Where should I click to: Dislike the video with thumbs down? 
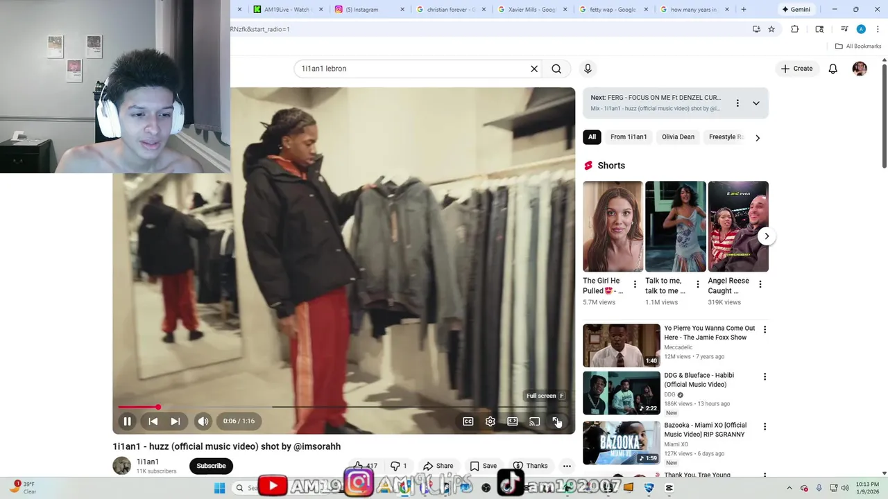pyautogui.click(x=398, y=466)
